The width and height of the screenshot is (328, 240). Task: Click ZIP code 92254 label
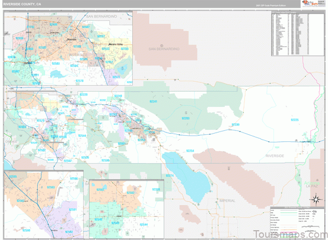pyautogui.click(x=190, y=150)
